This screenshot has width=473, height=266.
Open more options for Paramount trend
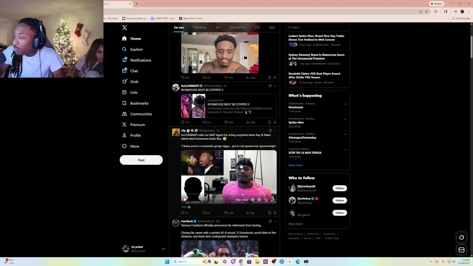(x=345, y=104)
